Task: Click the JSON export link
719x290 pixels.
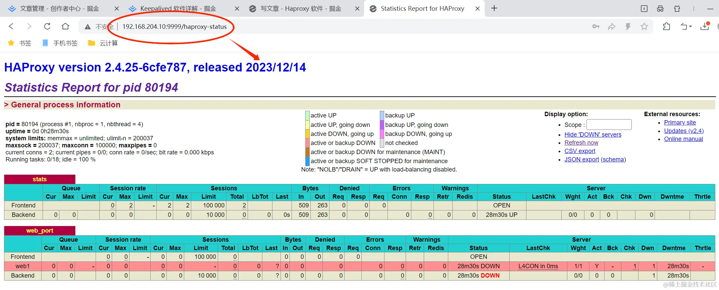Action: coord(581,159)
